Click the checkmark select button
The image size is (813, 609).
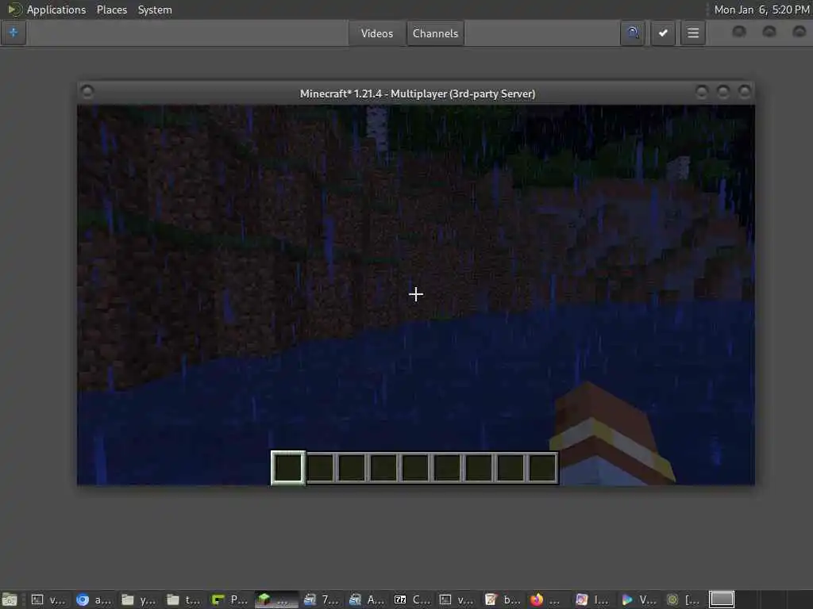pyautogui.click(x=663, y=33)
